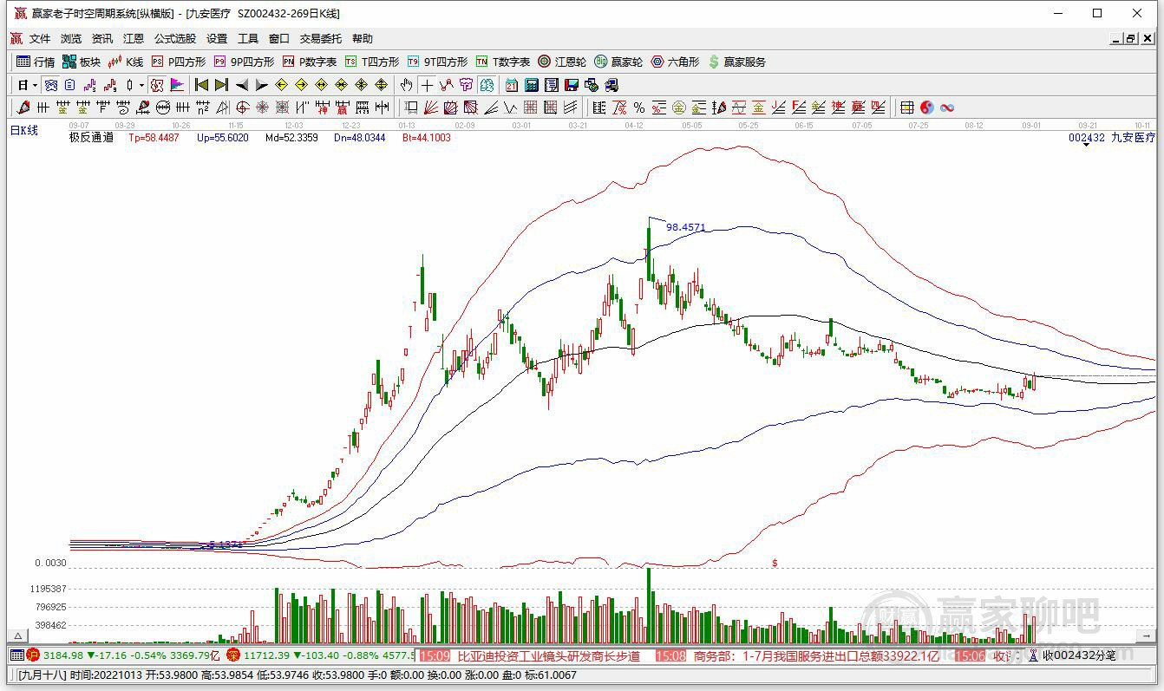Open the 帮助 menu

363,39
